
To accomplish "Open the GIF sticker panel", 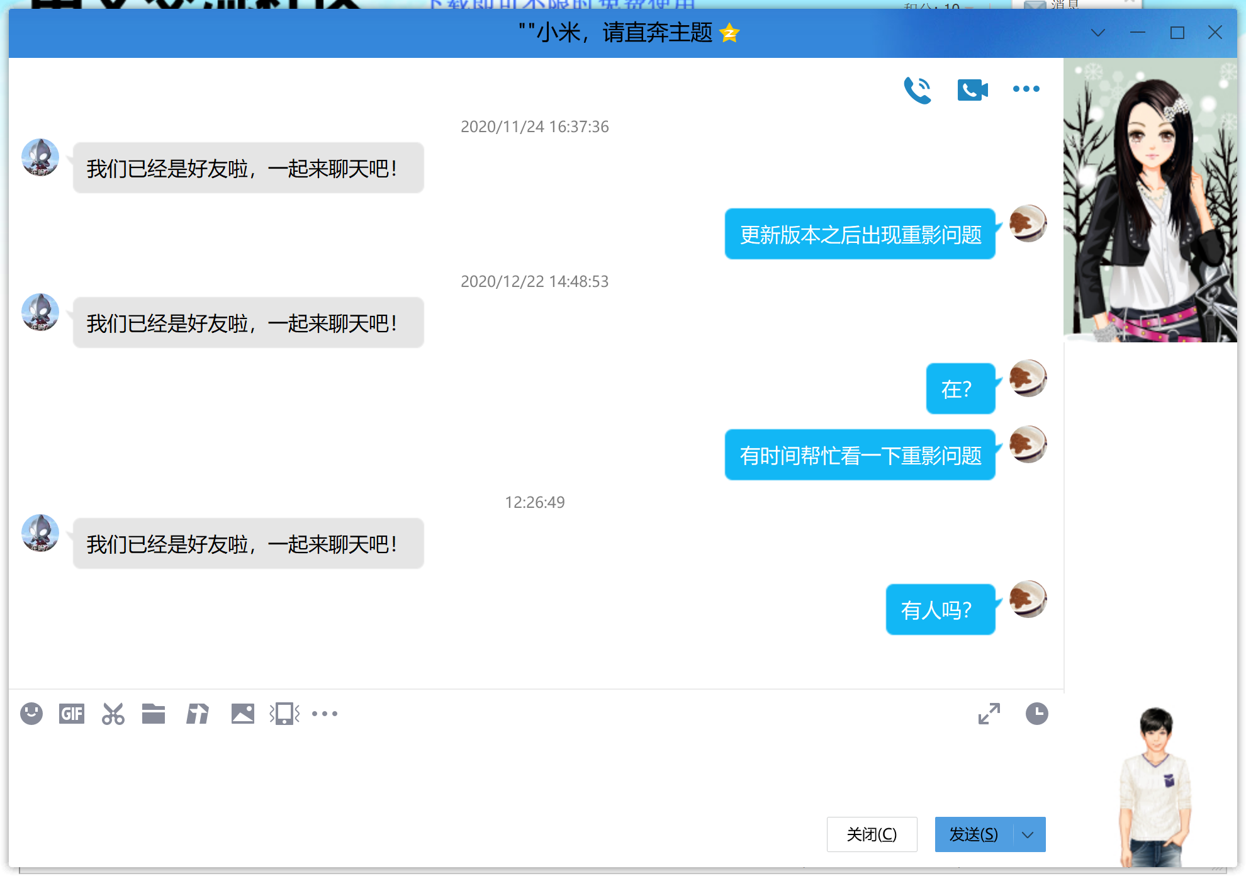I will click(x=72, y=714).
